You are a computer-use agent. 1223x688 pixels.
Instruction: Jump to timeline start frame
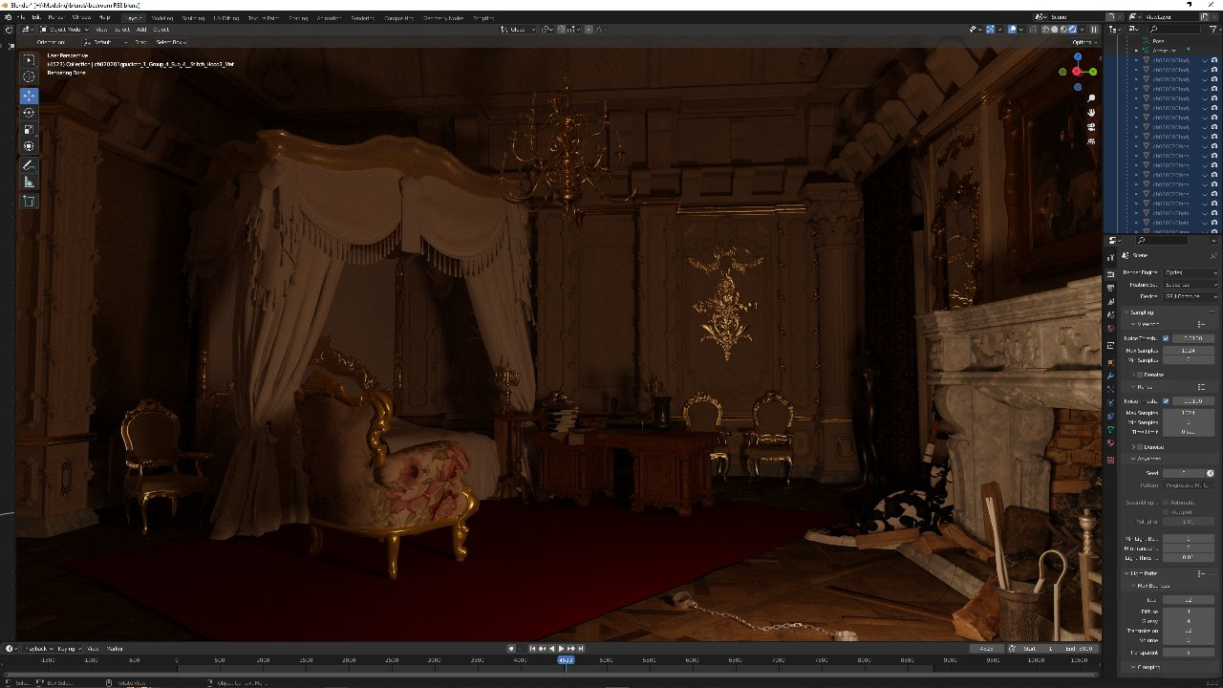(533, 649)
